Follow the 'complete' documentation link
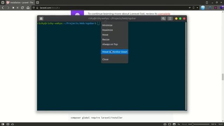224x126 pixels. [164, 14]
